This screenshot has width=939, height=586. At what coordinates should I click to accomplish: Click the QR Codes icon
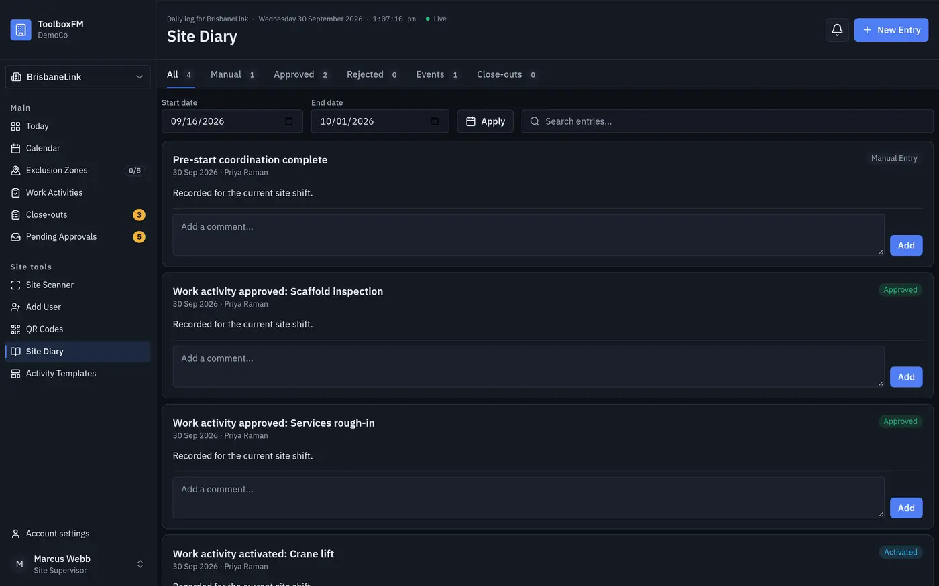(15, 329)
